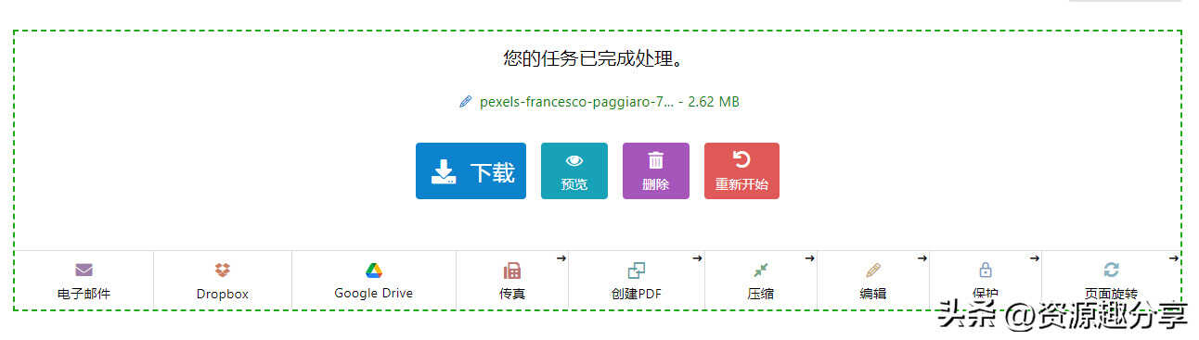Open the 创建PDF tool

(637, 280)
